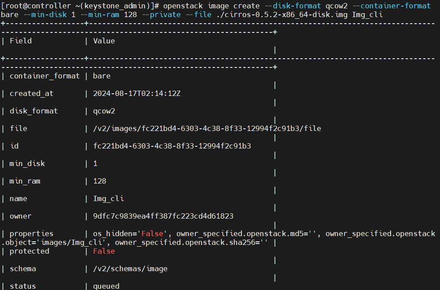Click the disk_format value qcow2 in table

pos(104,111)
